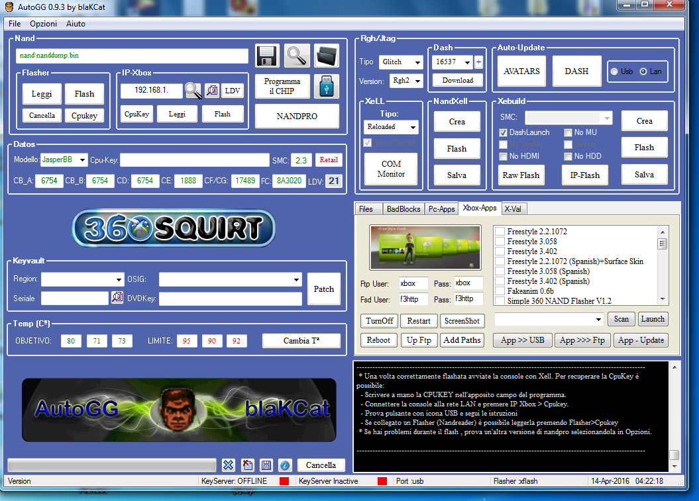Select the Lan radio button
The width and height of the screenshot is (699, 501).
tap(643, 71)
